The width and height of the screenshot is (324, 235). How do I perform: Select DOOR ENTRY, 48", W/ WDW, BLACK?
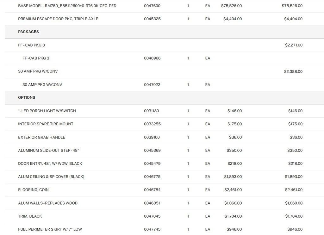(50, 164)
